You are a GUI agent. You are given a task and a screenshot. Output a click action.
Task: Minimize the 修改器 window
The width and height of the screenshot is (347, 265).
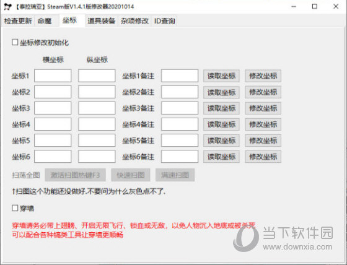point(294,7)
